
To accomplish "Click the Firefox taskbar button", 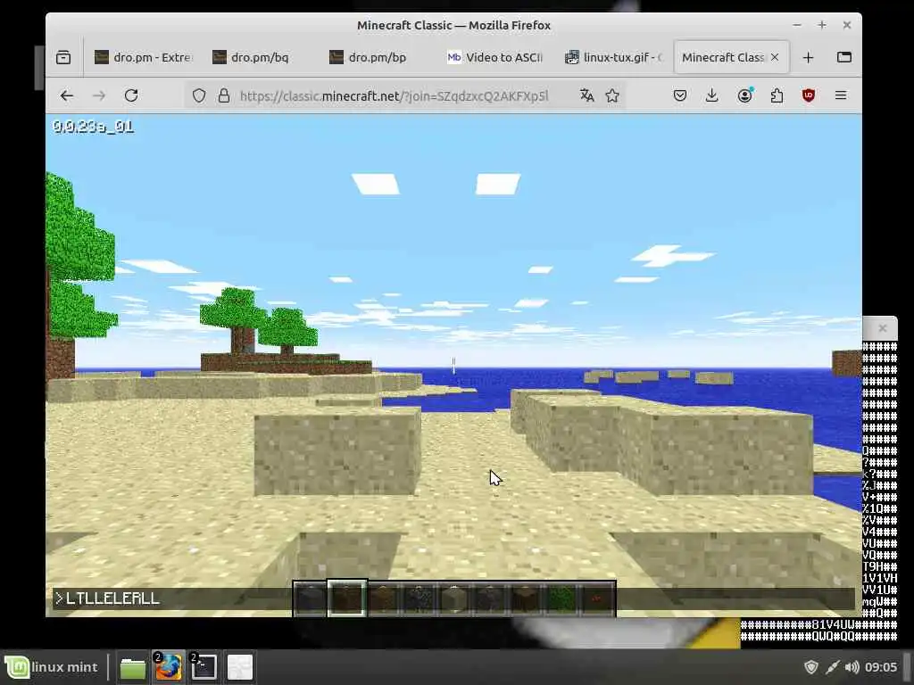I will [169, 667].
